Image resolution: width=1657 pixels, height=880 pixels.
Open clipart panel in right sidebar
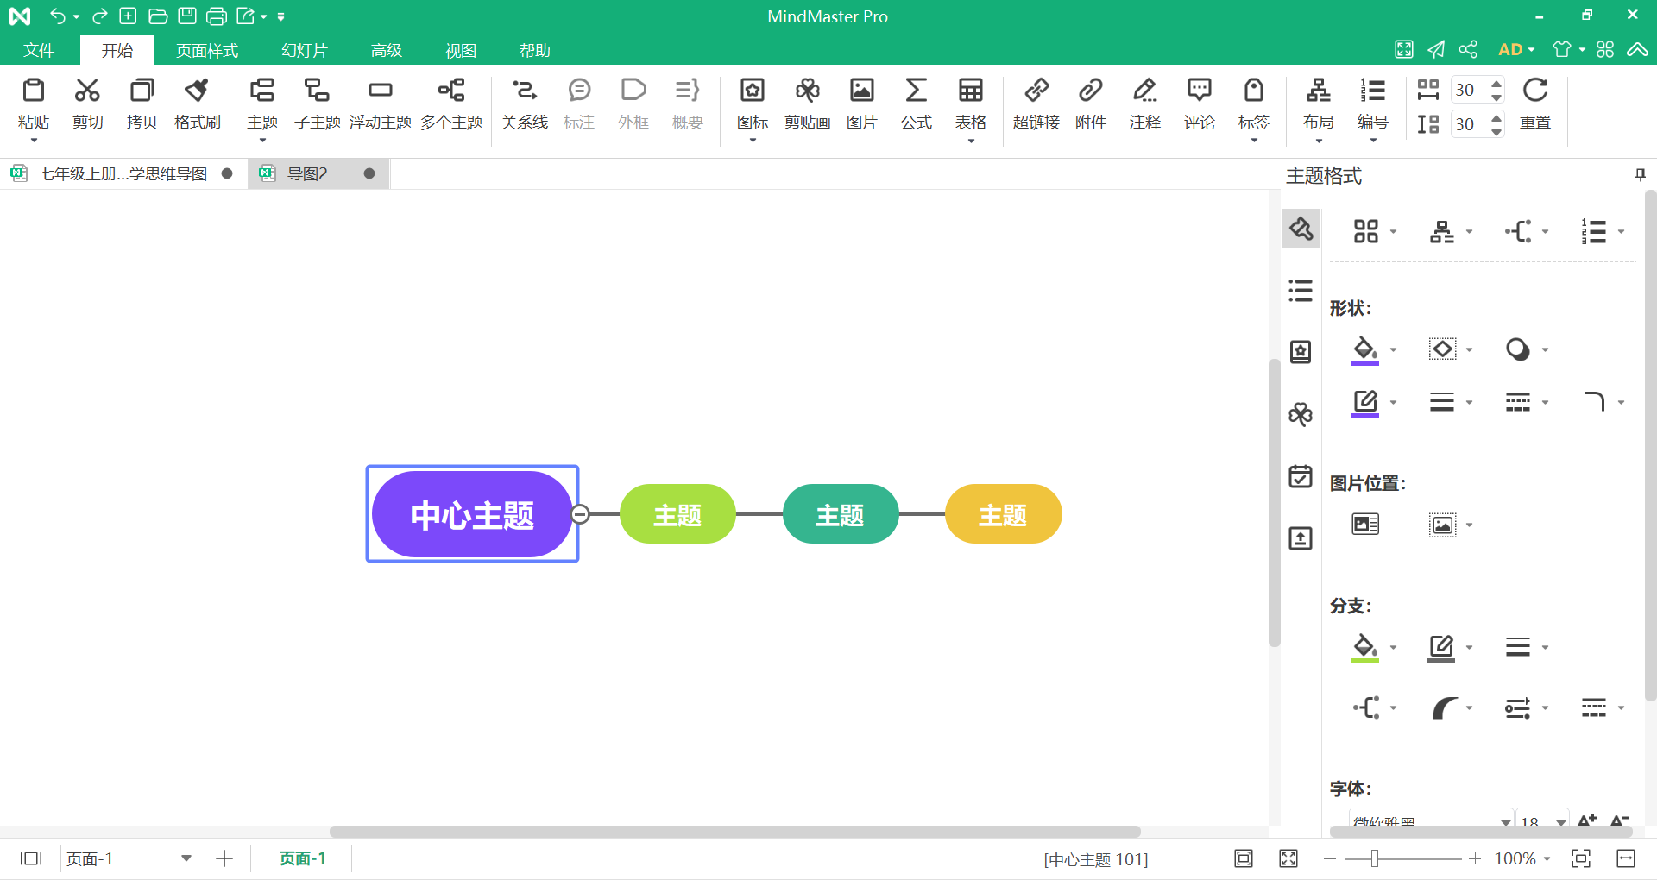(1301, 414)
